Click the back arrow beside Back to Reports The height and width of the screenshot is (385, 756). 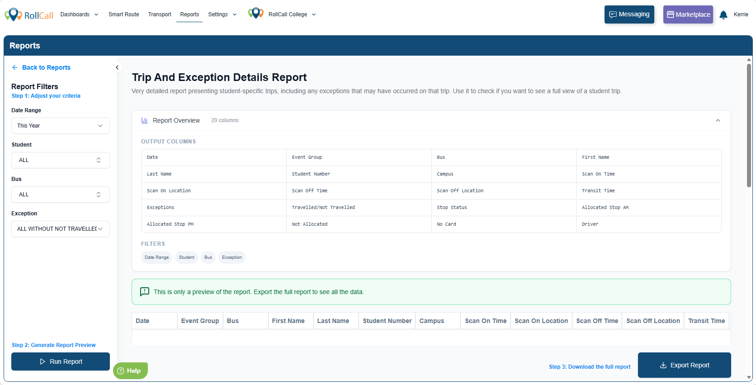[x=15, y=67]
